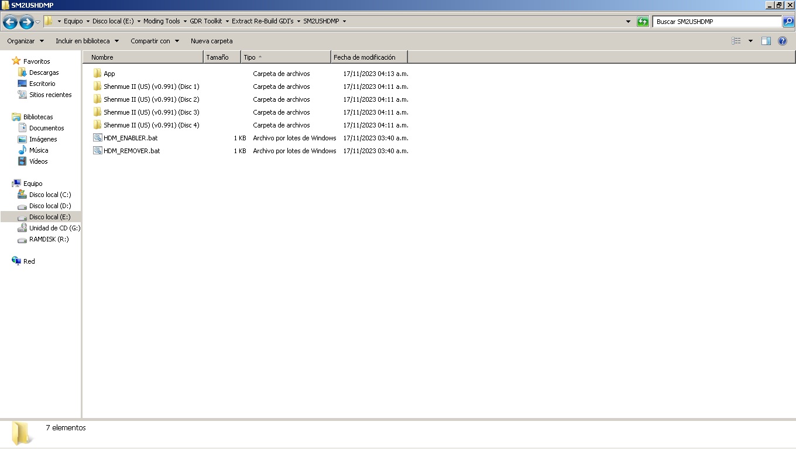
Task: Expand dropdown arrow after GDR Toolkit breadcrumb
Action: click(227, 21)
